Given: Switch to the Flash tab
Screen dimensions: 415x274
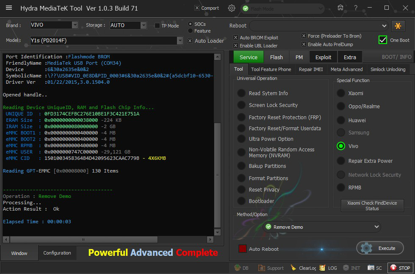Looking at the screenshot, I should pyautogui.click(x=276, y=57).
